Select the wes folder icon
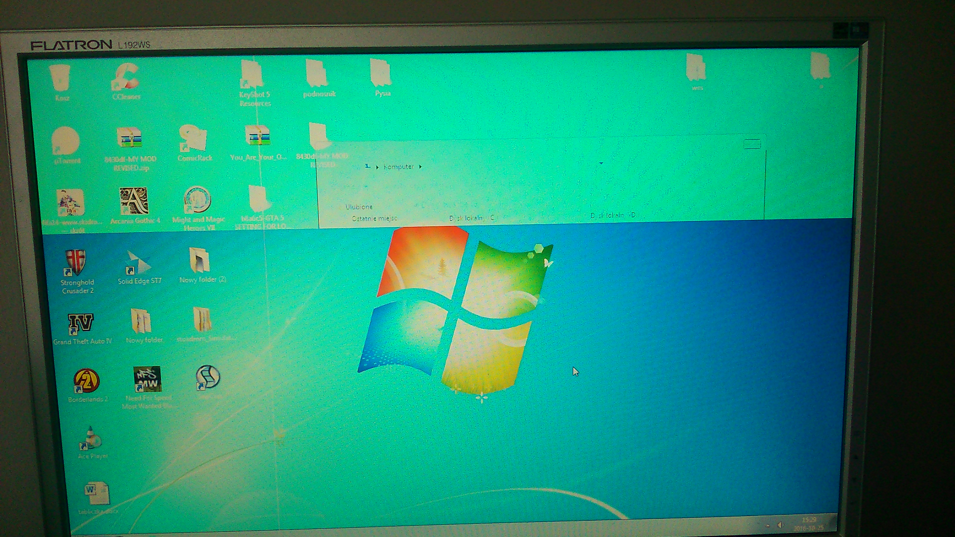955x537 pixels. click(x=696, y=67)
